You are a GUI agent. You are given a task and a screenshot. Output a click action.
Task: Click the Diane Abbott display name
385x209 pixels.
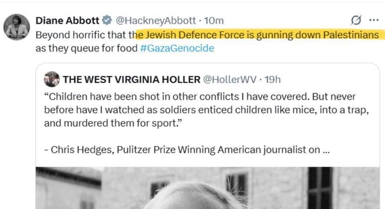67,21
